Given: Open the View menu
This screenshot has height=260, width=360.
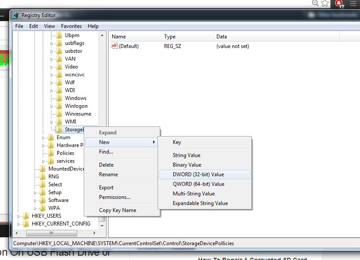Looking at the screenshot, I should pyautogui.click(x=49, y=26).
